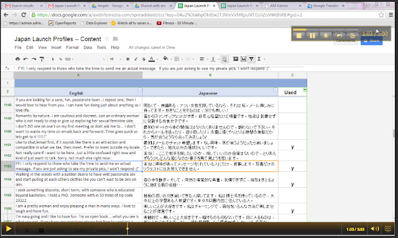Open active filter on Used column
398x238 pixels.
305,90
